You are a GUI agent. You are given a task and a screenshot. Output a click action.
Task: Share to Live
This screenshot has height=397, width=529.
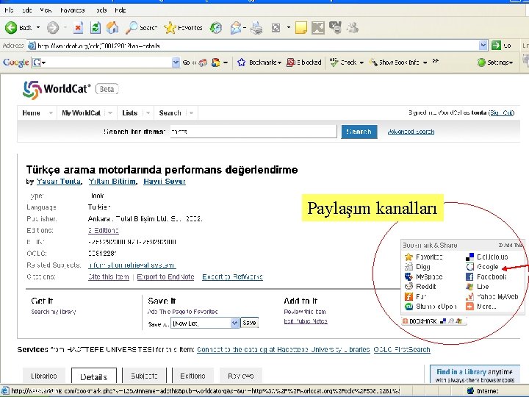click(x=478, y=287)
